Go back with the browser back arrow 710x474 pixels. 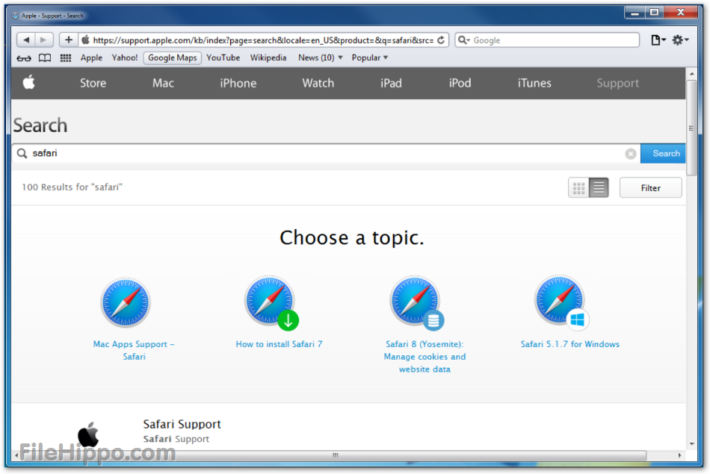[x=26, y=40]
